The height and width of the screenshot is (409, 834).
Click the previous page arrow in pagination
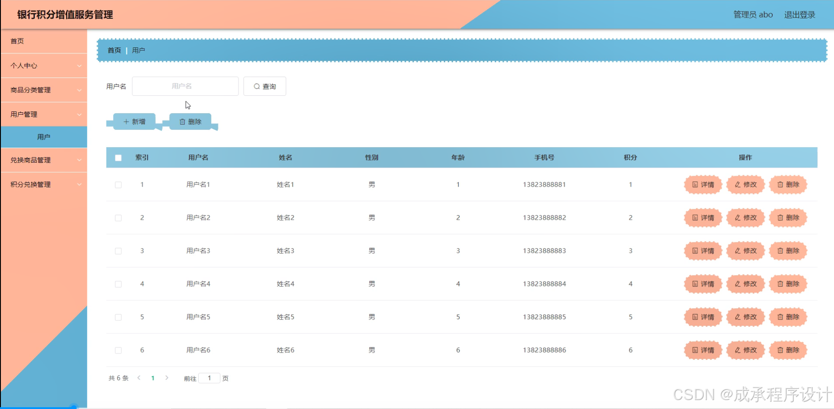pyautogui.click(x=139, y=378)
